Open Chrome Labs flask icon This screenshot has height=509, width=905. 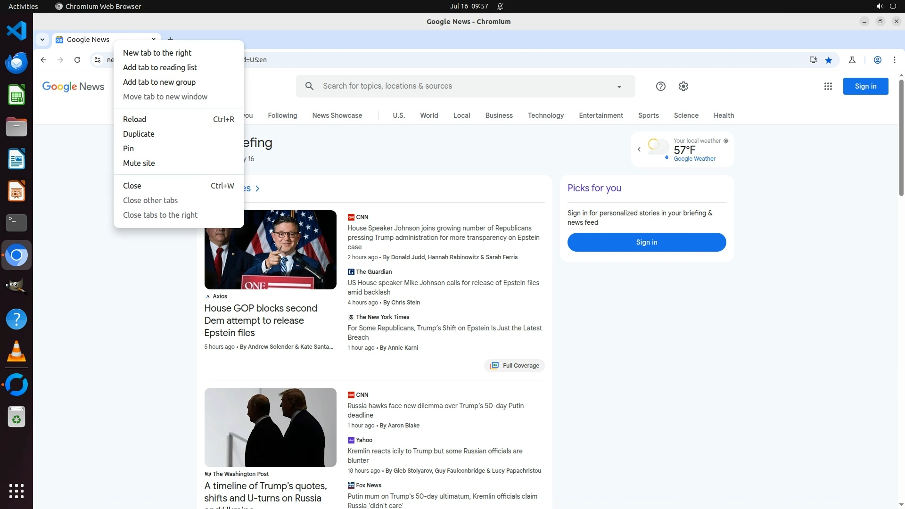coord(852,60)
